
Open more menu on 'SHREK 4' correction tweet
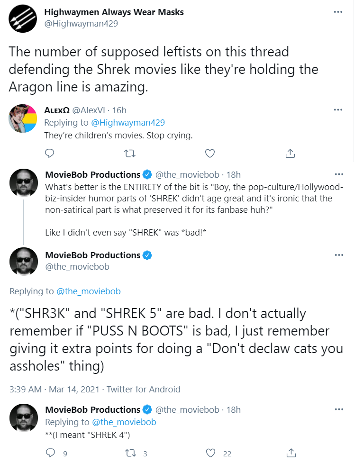[339, 409]
